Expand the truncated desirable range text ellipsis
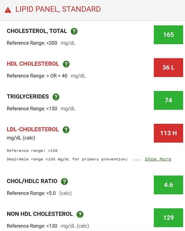This screenshot has width=185, height=231. [137, 159]
